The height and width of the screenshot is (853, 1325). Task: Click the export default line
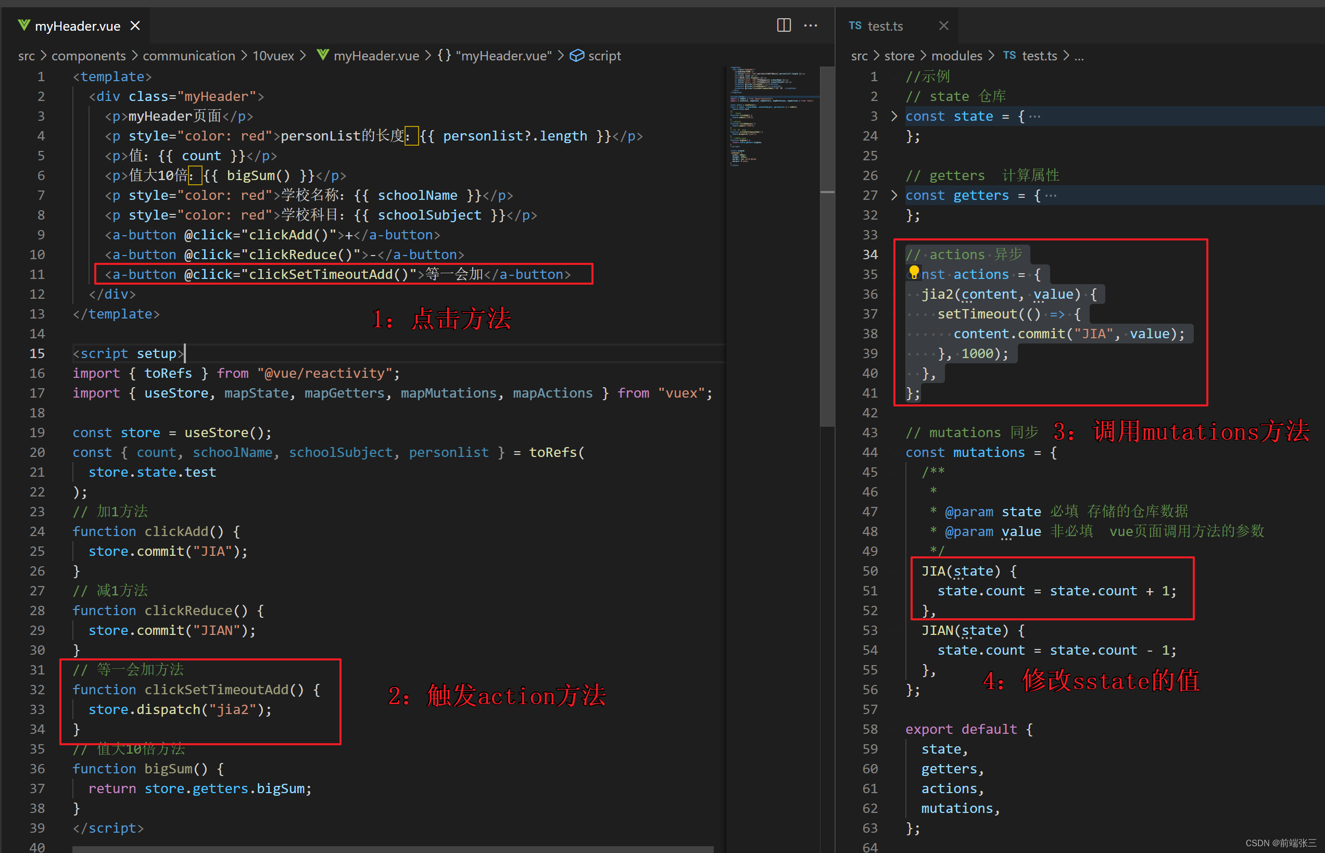pos(969,730)
